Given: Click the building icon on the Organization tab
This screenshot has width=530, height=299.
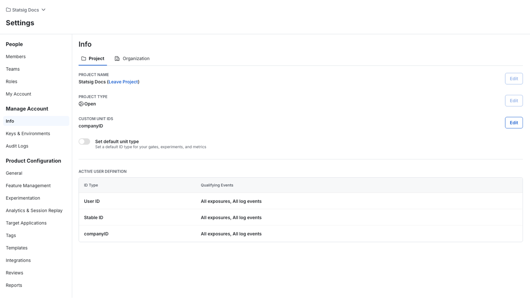Looking at the screenshot, I should tap(117, 58).
